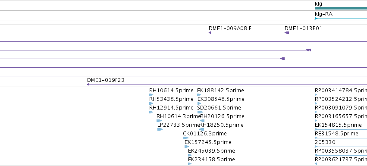This screenshot has width=367, height=166.
Task: Select RH10614.3prime EST glyph
Action: [159, 121]
